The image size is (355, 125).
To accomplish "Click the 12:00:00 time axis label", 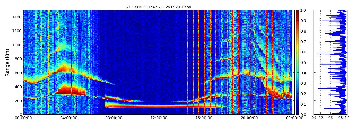I will [159, 118].
